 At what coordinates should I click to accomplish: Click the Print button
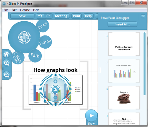pos(76,16)
